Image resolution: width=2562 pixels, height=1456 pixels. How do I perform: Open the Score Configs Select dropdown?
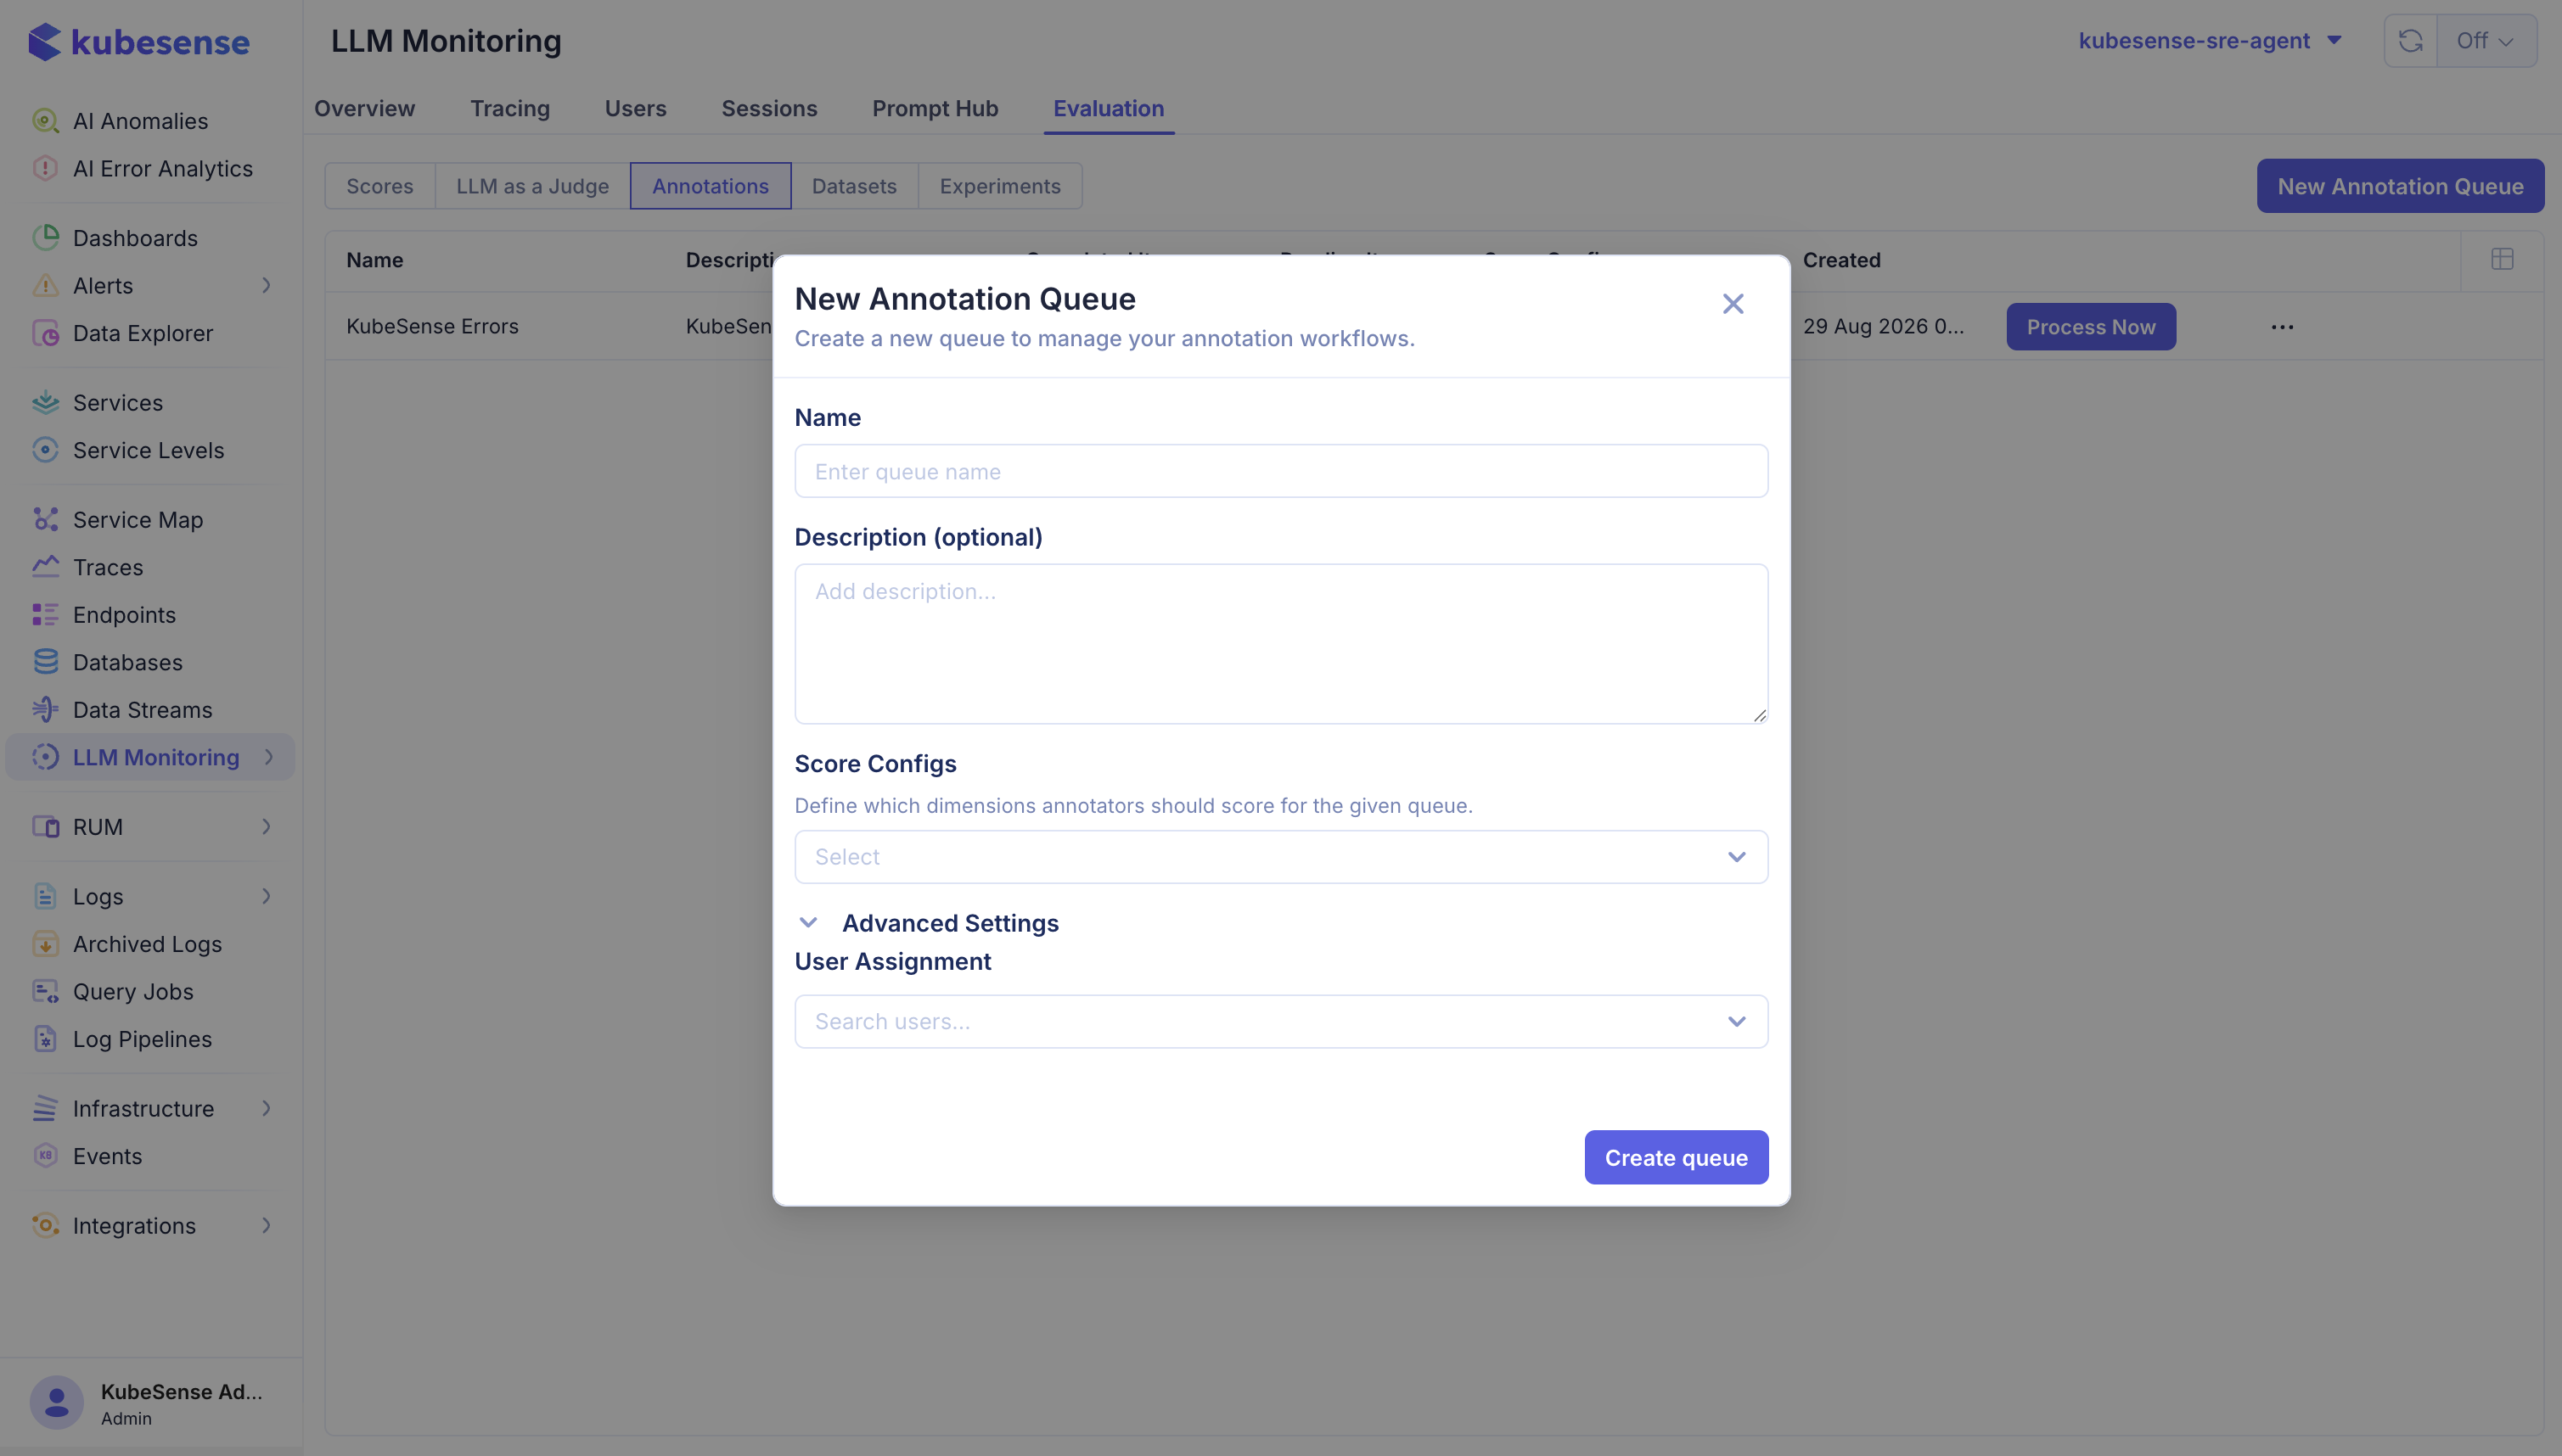1280,857
